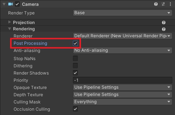Uncheck the Post Processing checkbox
Image resolution: width=175 pixels, height=115 pixels.
[75, 43]
